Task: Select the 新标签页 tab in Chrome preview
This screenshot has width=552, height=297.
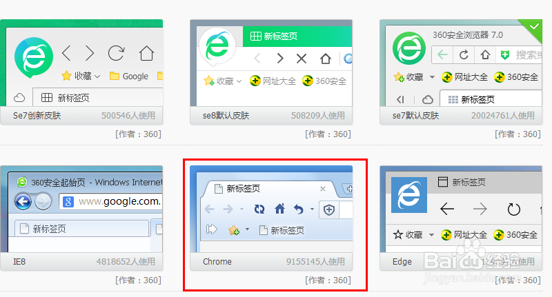Action: (x=270, y=189)
